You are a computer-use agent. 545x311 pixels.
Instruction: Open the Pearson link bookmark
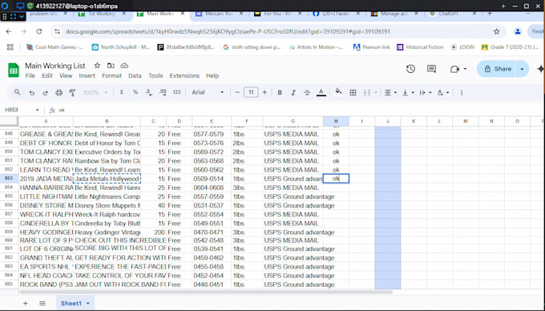click(x=372, y=47)
